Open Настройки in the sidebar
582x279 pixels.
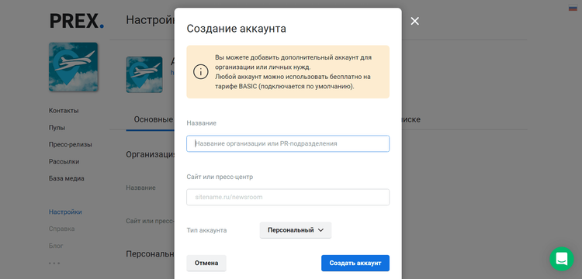(x=65, y=212)
